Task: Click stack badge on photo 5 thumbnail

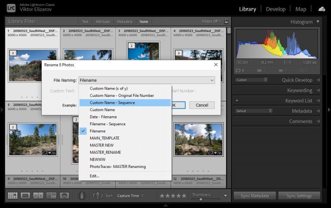Action: coord(13,127)
